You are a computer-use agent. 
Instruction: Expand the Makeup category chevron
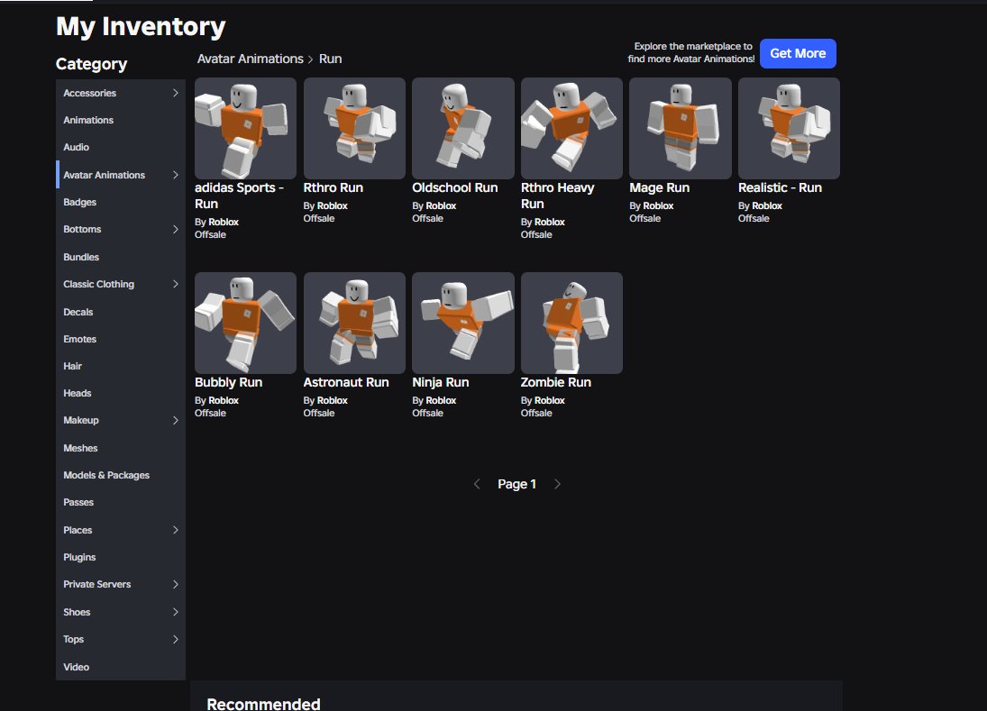(176, 420)
